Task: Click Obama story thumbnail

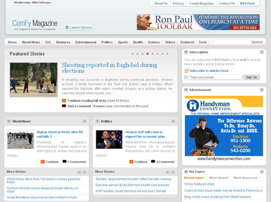Action: (x=109, y=140)
